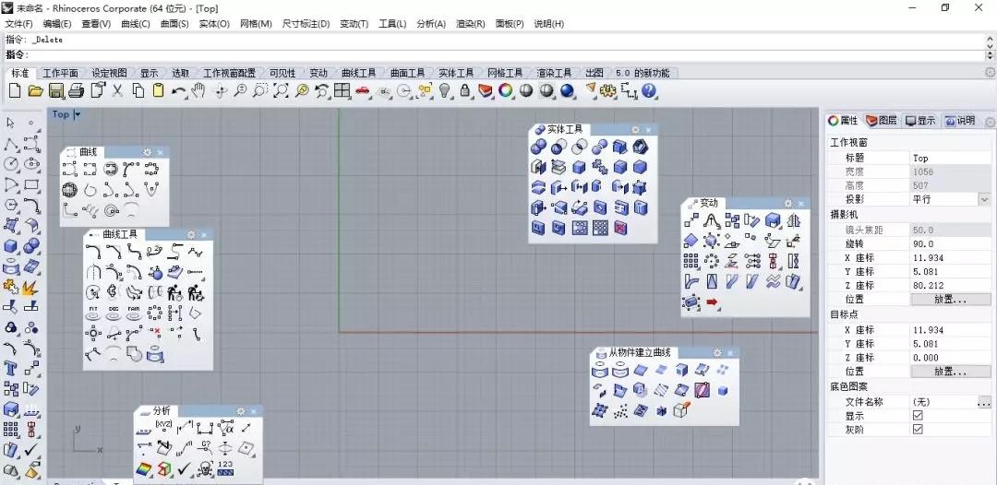Click the 123 icon in 分析 panel
Viewport: 997px width, 485px height.
[x=225, y=468]
